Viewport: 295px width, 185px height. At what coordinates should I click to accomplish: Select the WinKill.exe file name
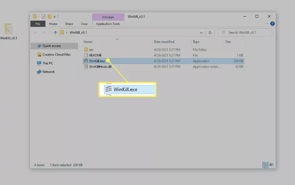pos(97,61)
